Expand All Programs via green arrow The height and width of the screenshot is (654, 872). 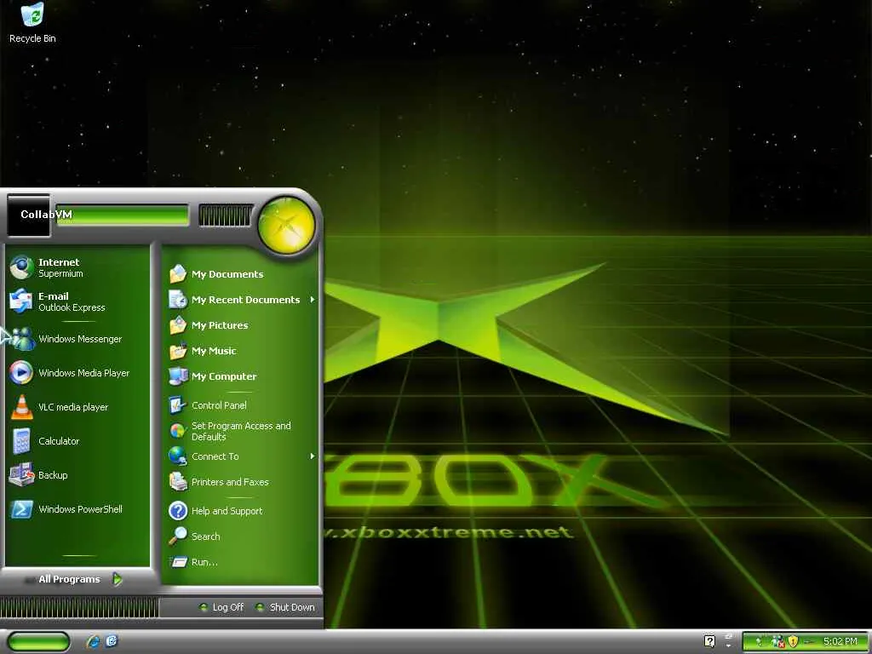point(118,579)
